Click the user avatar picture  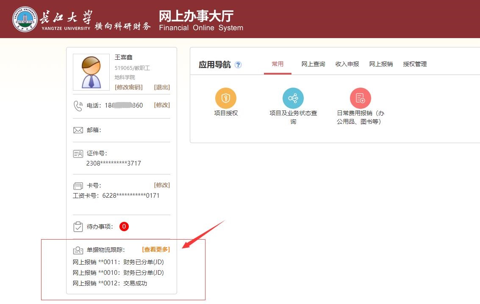coord(91,72)
